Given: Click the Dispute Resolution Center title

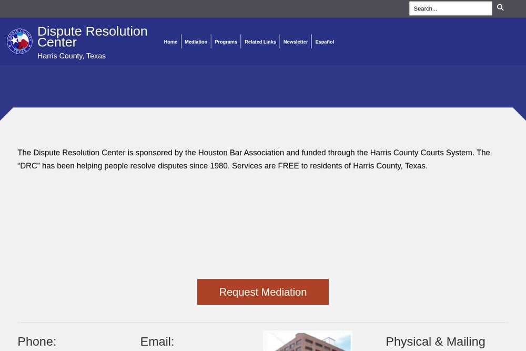Looking at the screenshot, I should click(x=92, y=37).
